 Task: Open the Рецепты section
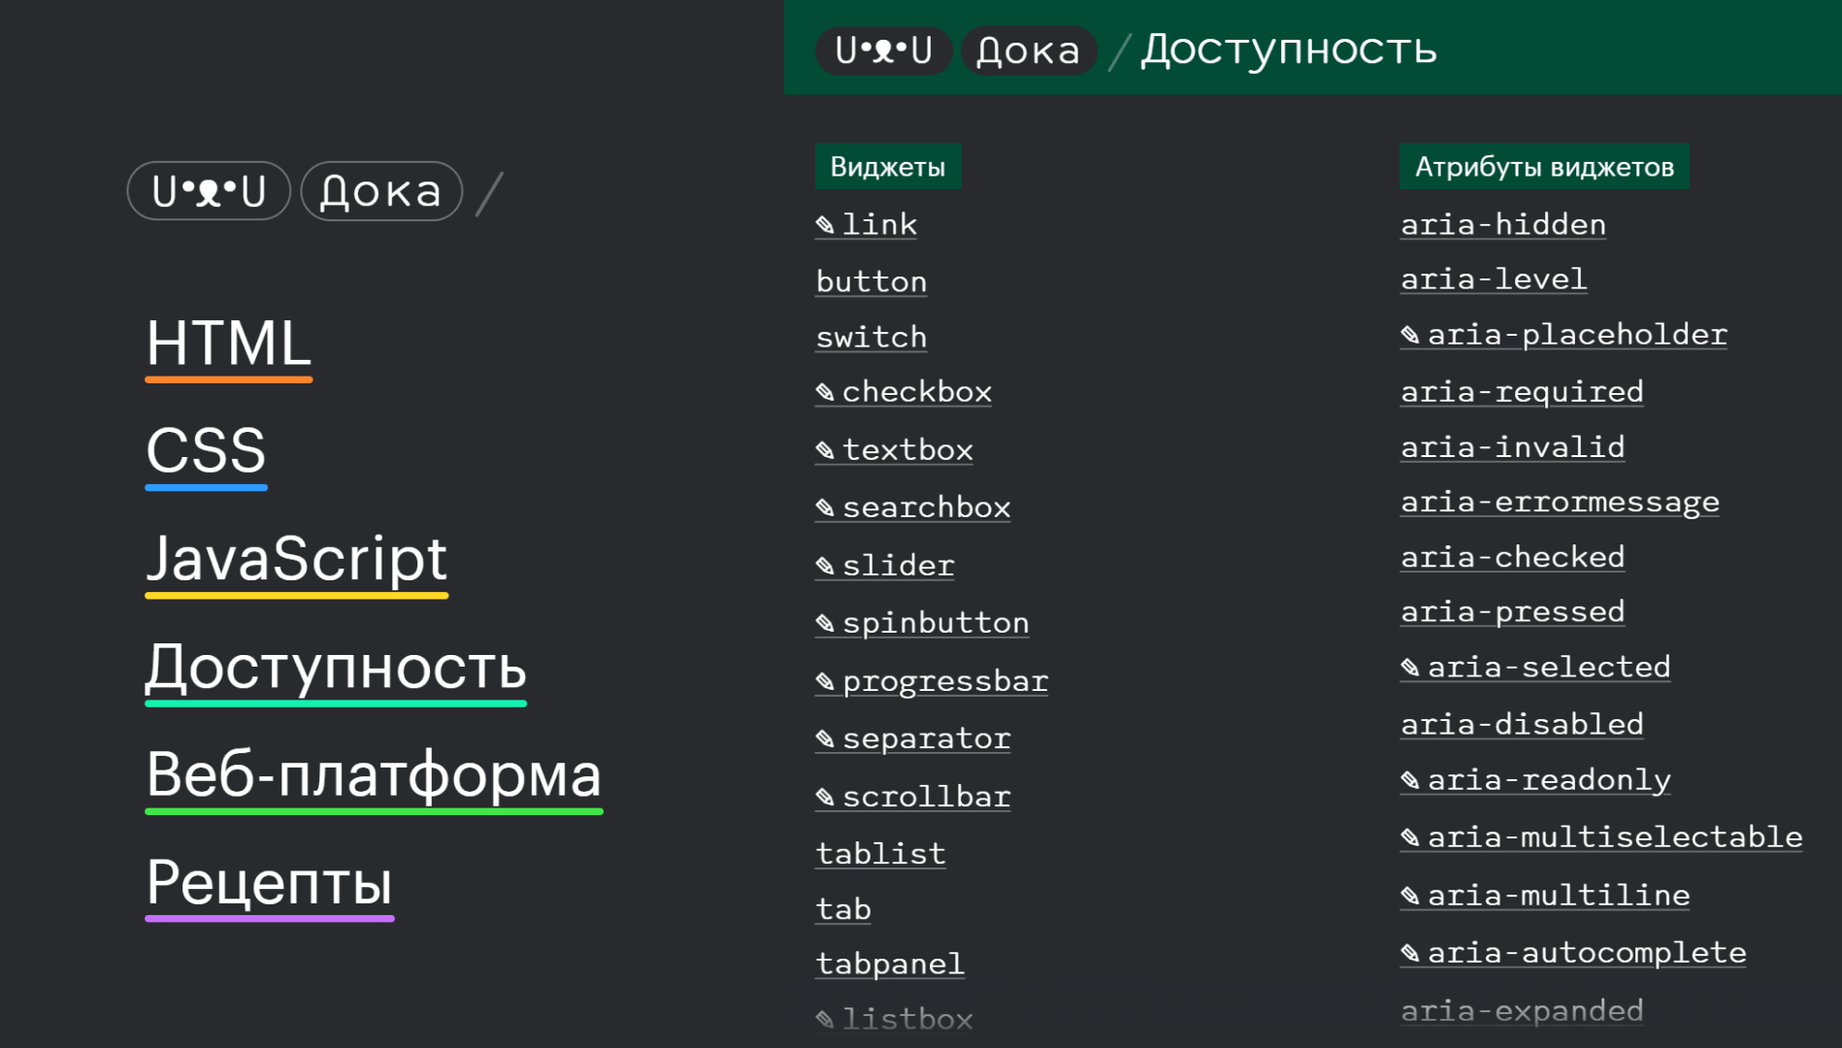click(270, 882)
